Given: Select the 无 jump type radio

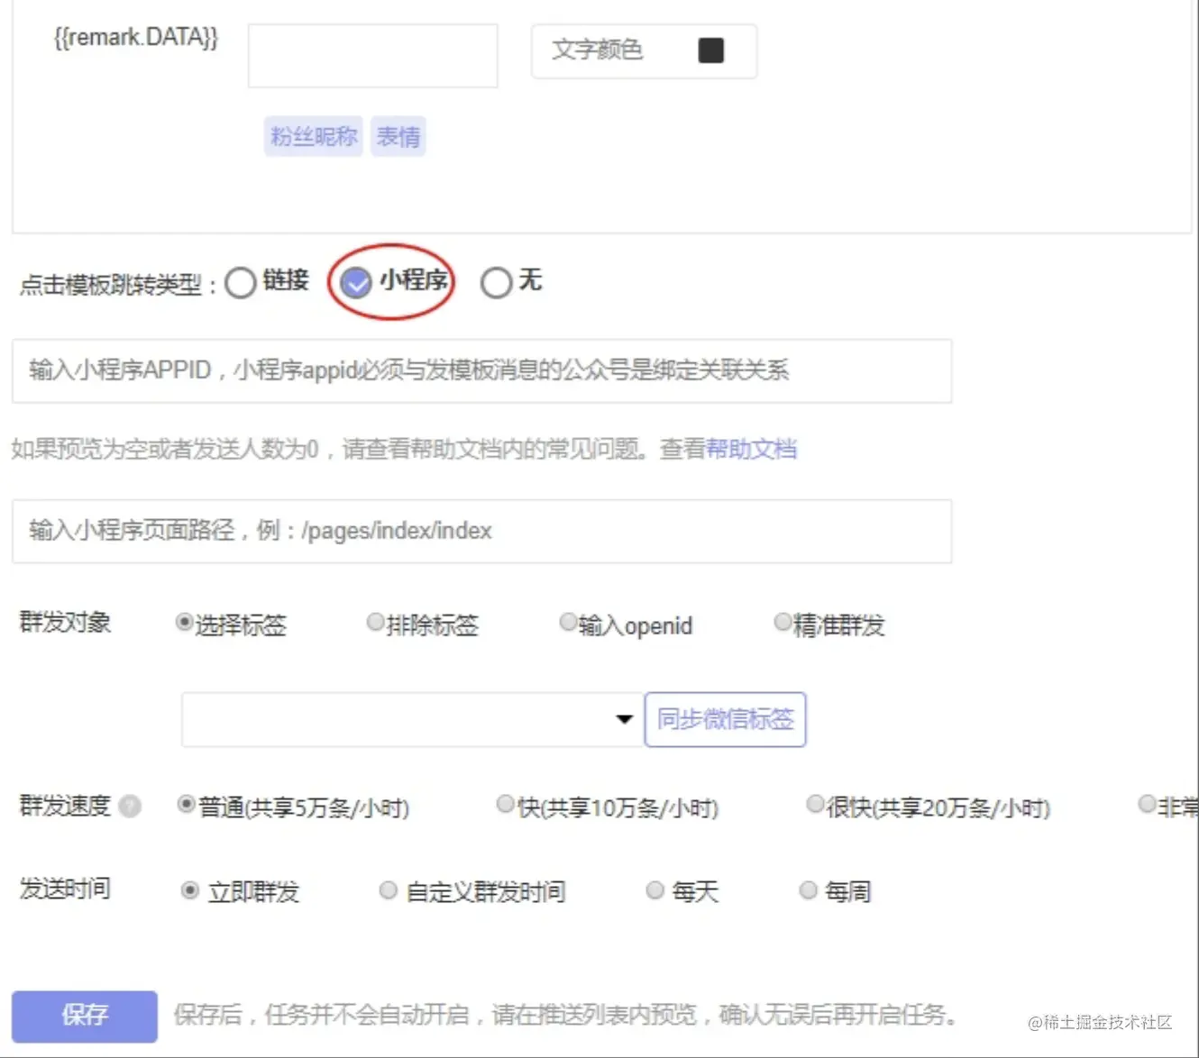Looking at the screenshot, I should 497,283.
